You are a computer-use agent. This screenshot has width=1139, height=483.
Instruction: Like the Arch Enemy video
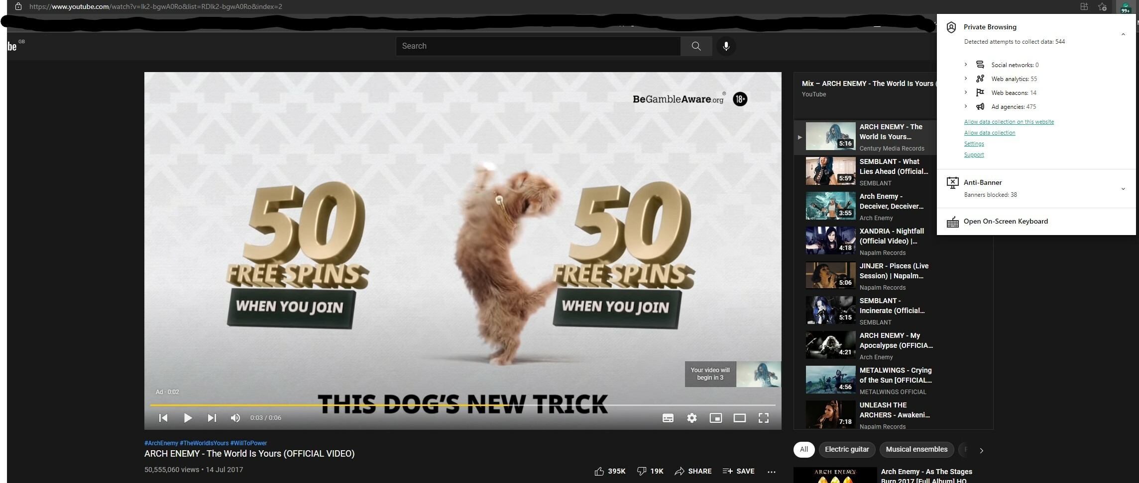pyautogui.click(x=610, y=471)
